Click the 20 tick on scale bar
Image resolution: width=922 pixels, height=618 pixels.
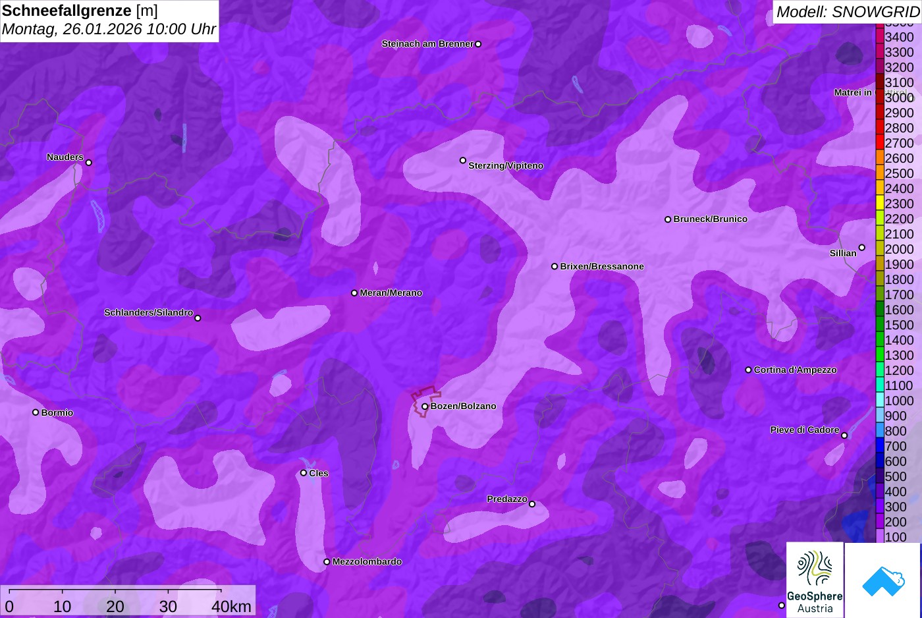[115, 606]
